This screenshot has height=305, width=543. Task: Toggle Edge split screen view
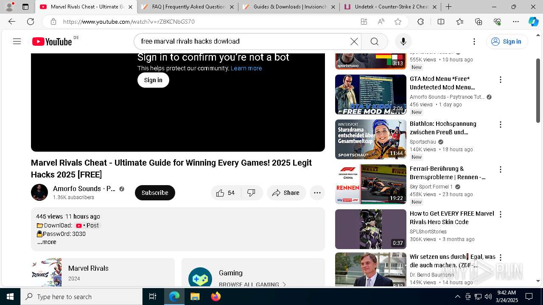pyautogui.click(x=441, y=22)
